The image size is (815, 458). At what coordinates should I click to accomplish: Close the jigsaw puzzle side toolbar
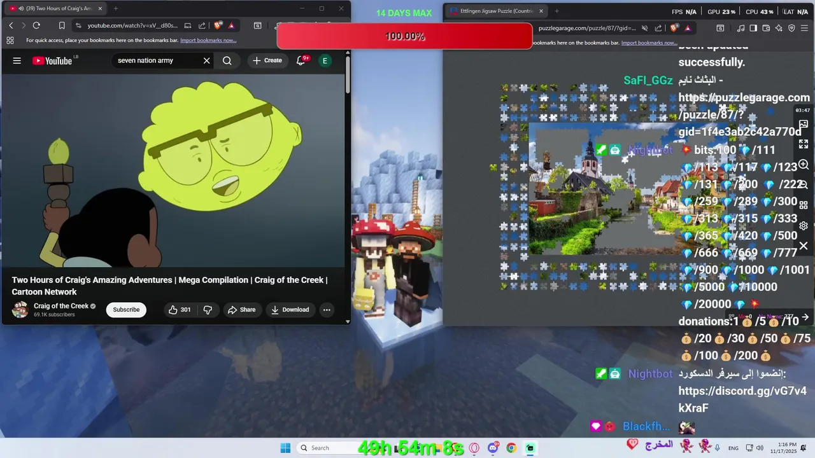coord(804,246)
